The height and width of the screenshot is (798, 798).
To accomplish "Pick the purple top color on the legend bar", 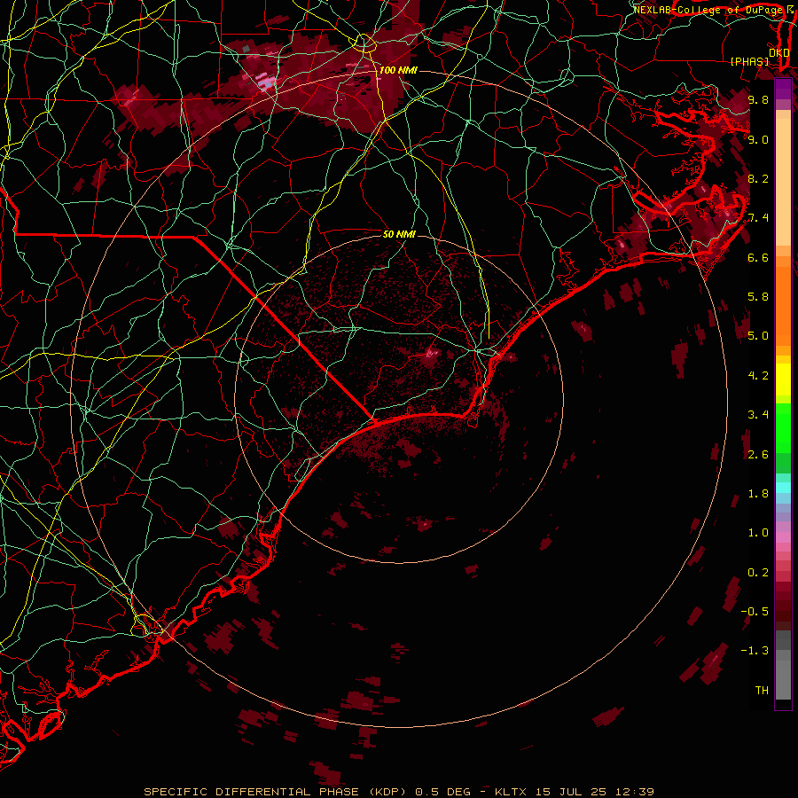I will click(783, 89).
